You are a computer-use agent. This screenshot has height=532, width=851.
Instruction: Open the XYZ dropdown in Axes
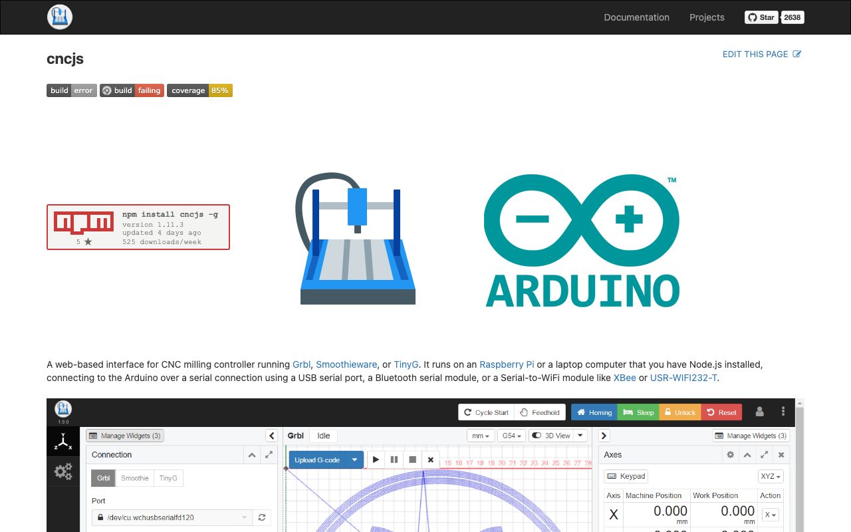(x=771, y=476)
